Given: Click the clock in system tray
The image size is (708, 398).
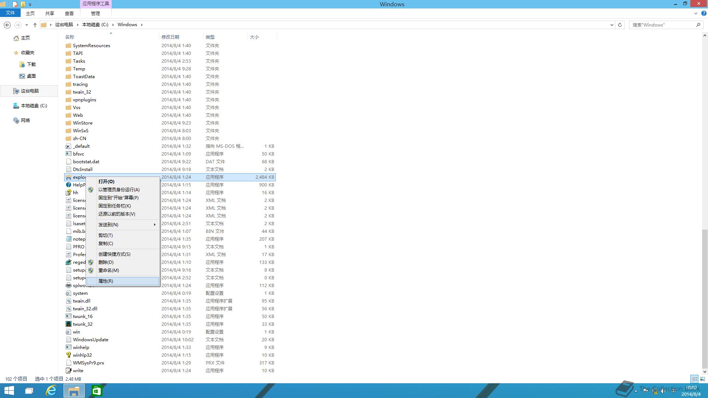Looking at the screenshot, I should pyautogui.click(x=691, y=391).
